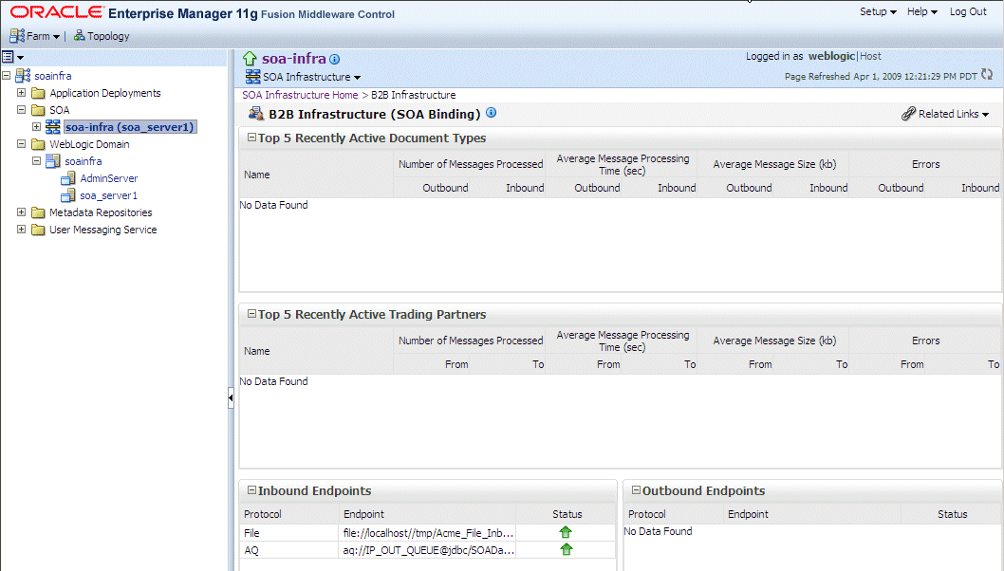Expand the Metadata Repositories folder

[x=21, y=212]
